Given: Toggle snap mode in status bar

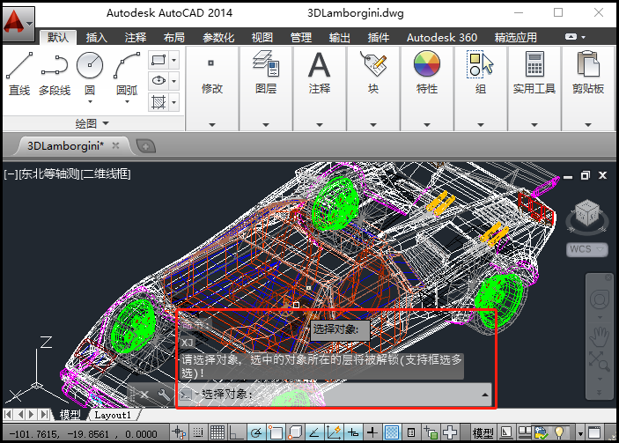Looking at the screenshot, I should 198,432.
